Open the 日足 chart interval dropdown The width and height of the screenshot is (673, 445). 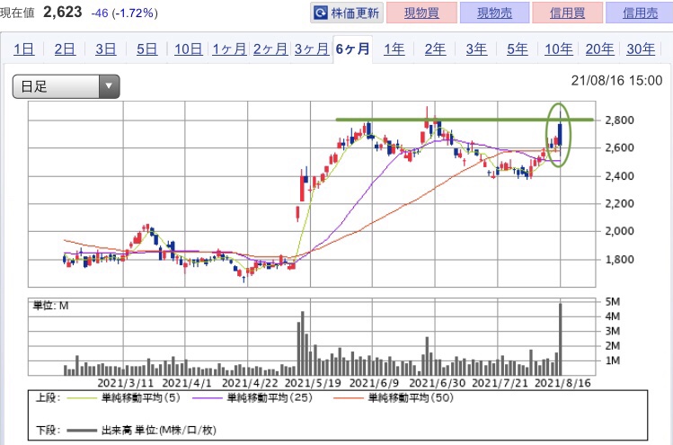[x=66, y=86]
